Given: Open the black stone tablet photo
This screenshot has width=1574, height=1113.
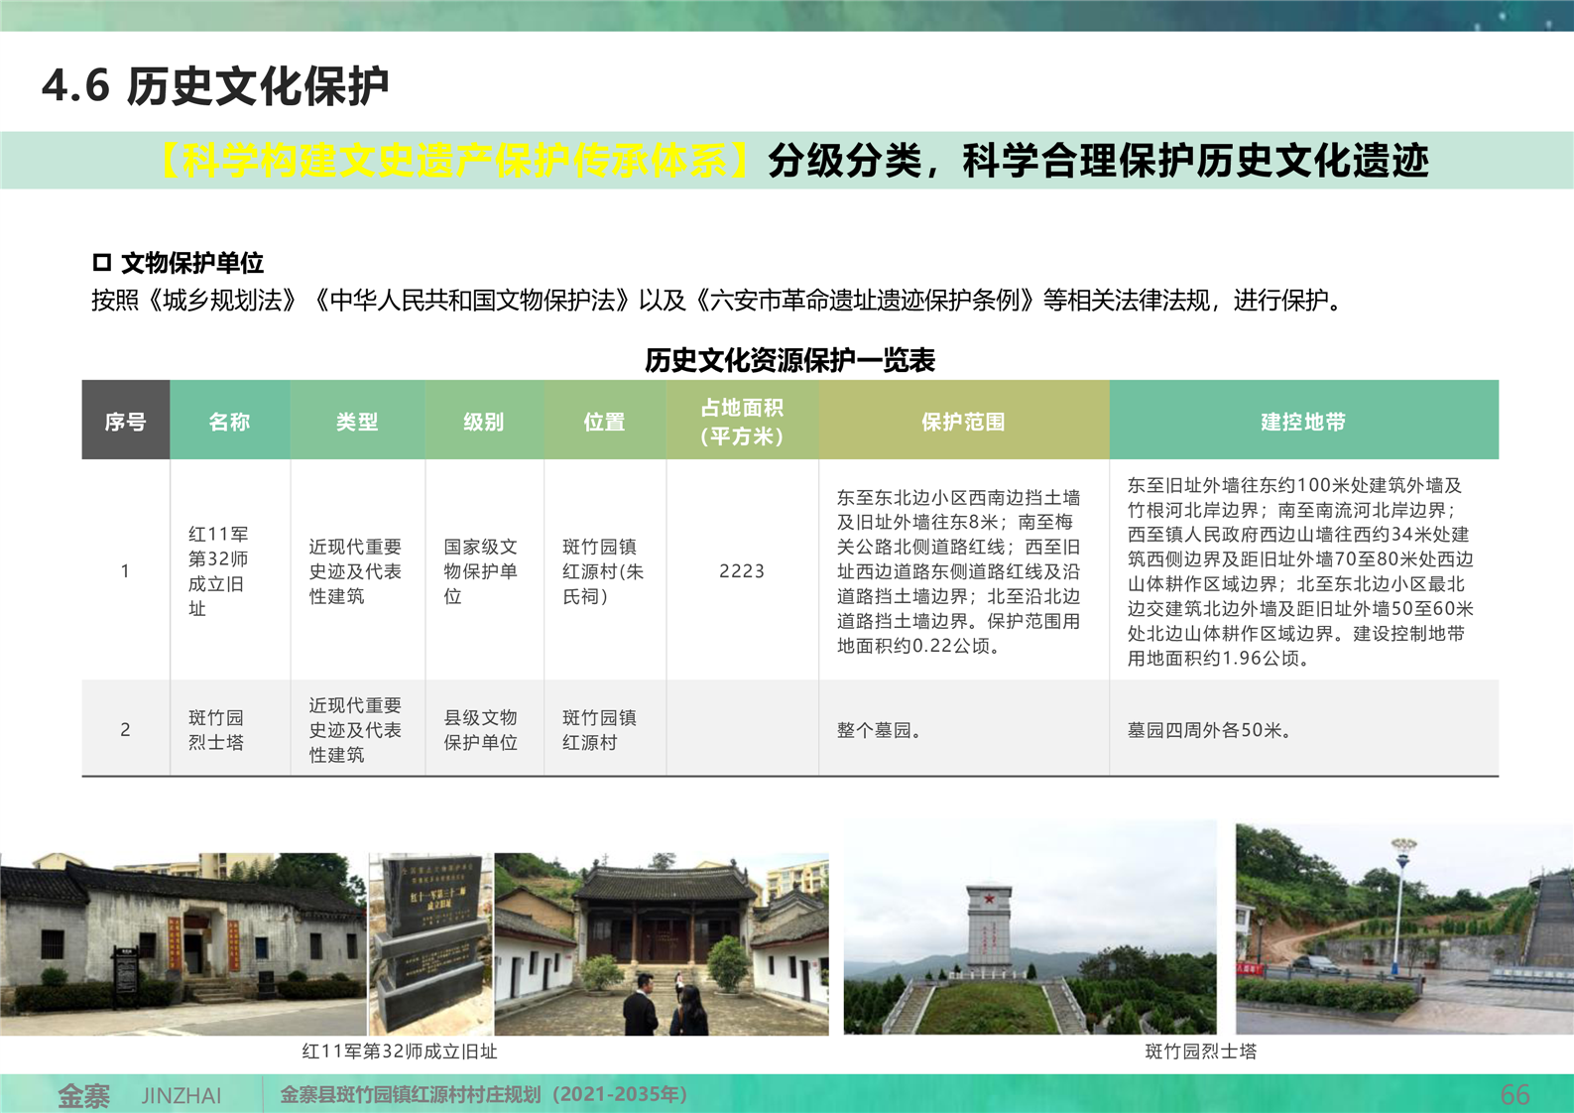Looking at the screenshot, I should (x=430, y=943).
